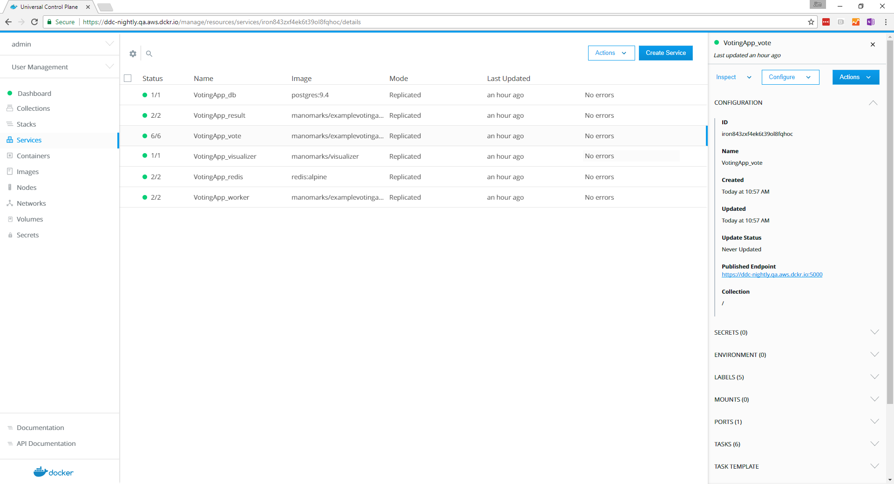
Task: Open the published endpoint link on port 5000
Action: tap(772, 275)
